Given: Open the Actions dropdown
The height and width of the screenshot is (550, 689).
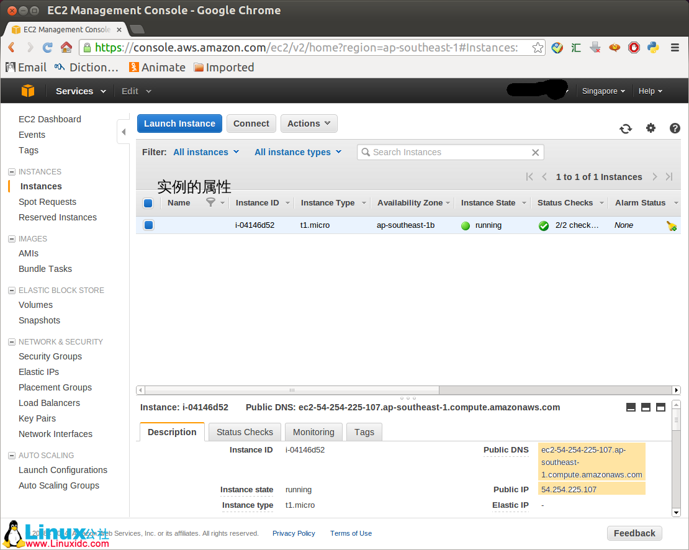Looking at the screenshot, I should [x=308, y=124].
